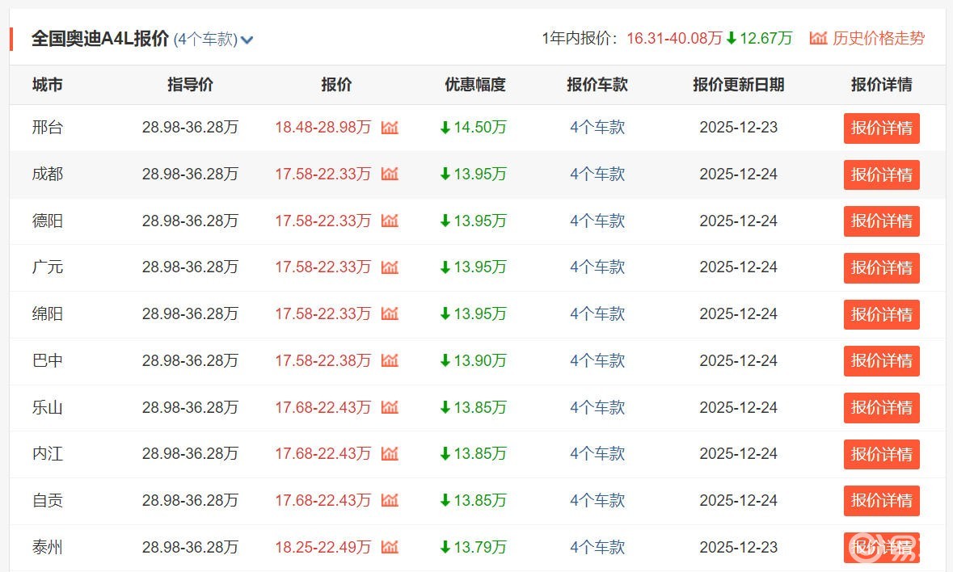The height and width of the screenshot is (572, 953).
Task: Select the city name 德阳
Action: [x=48, y=221]
